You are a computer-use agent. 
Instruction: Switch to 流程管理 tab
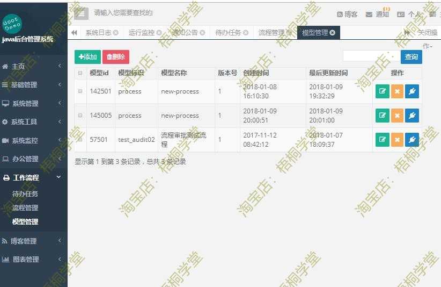coord(271,33)
